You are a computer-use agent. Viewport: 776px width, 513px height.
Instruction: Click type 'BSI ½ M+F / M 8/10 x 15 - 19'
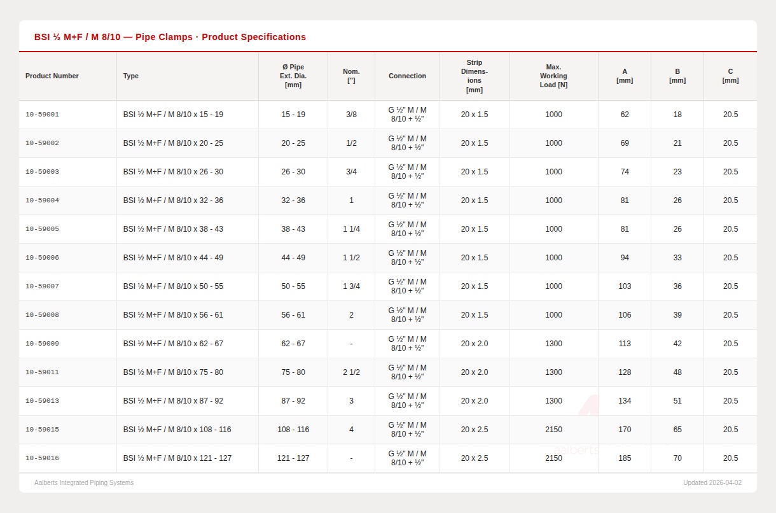pos(173,115)
